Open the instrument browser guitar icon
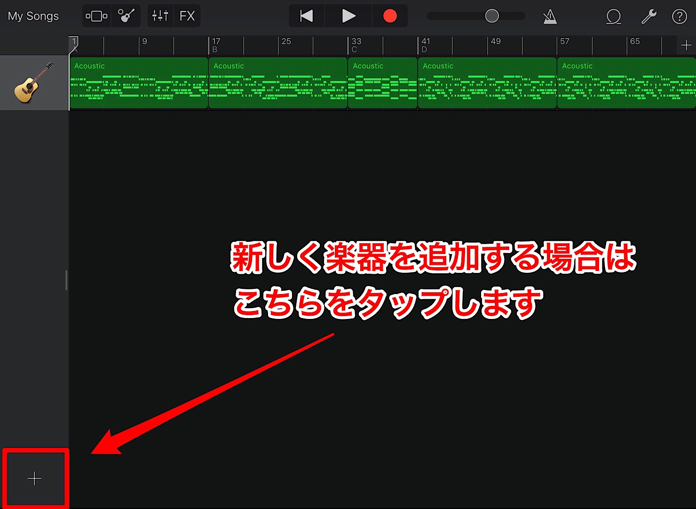This screenshot has width=696, height=509. tap(126, 16)
